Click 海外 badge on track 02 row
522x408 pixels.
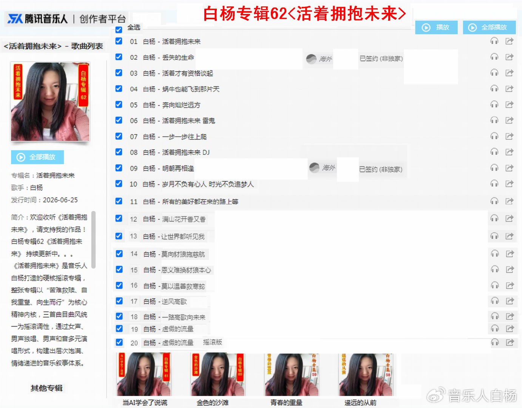[x=319, y=59]
